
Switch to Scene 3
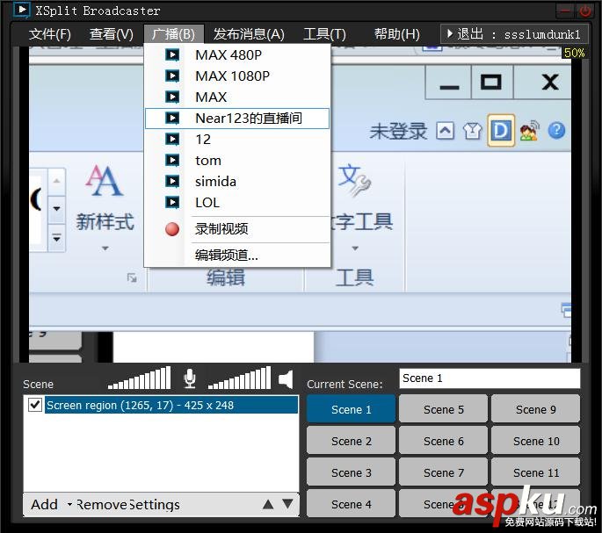(351, 472)
